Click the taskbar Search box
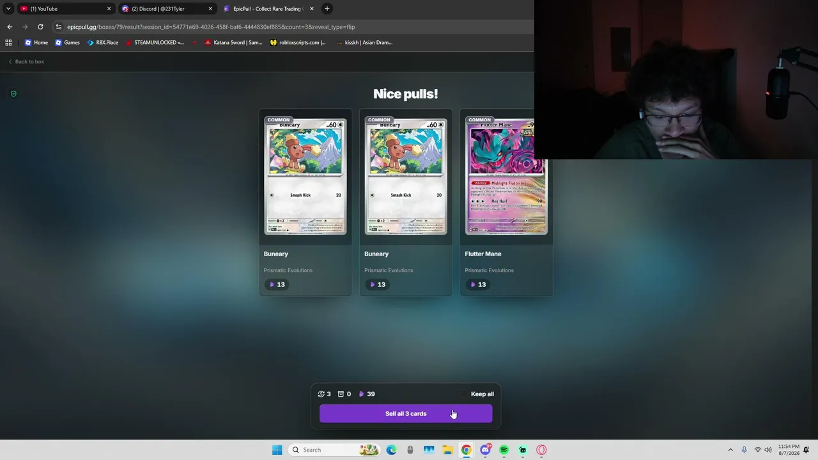818x460 pixels. pos(334,450)
